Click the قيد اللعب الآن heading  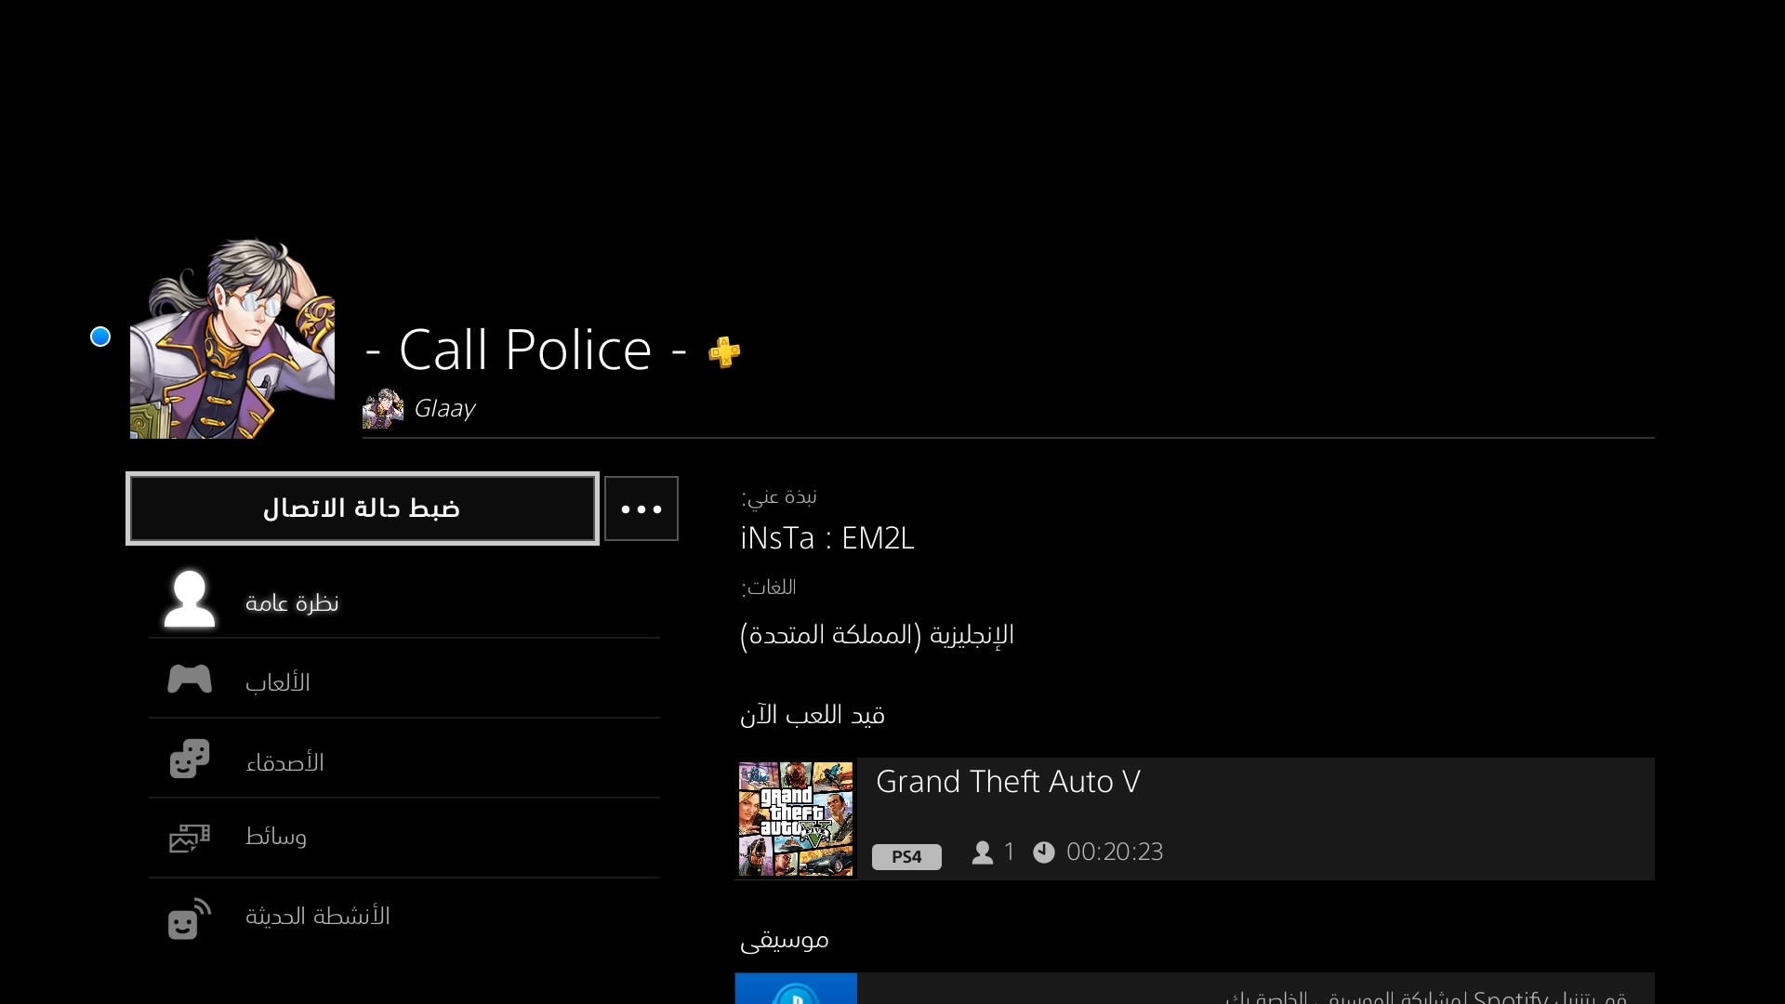(812, 715)
